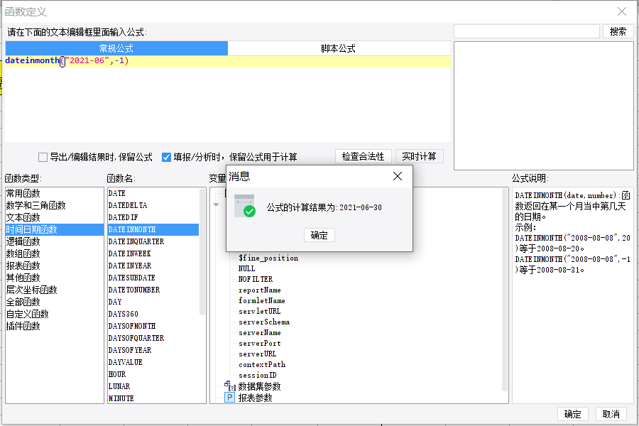This screenshot has width=639, height=426.
Task: Select sessionID variable
Action: tap(258, 375)
